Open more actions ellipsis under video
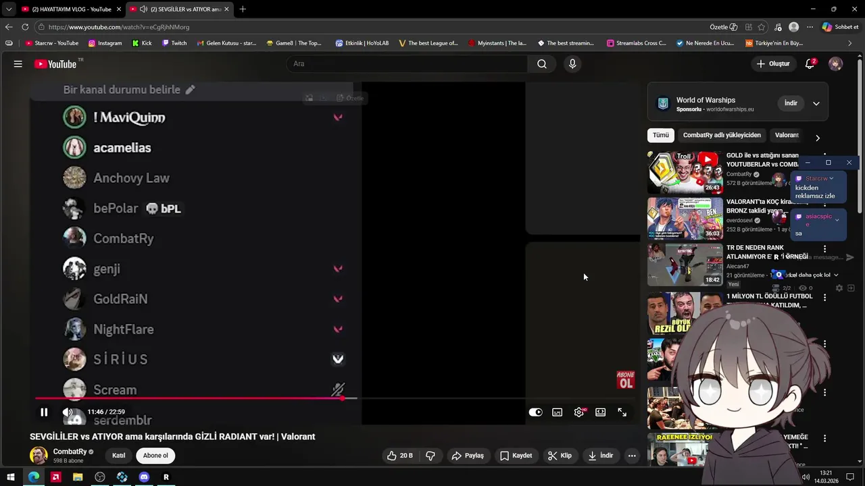 [x=632, y=456]
